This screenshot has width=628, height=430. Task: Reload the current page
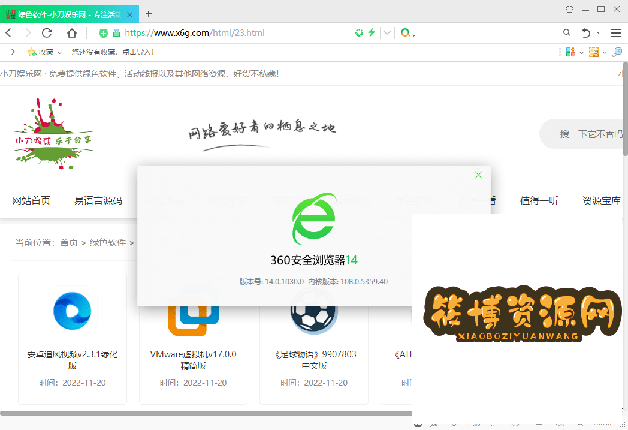point(47,33)
